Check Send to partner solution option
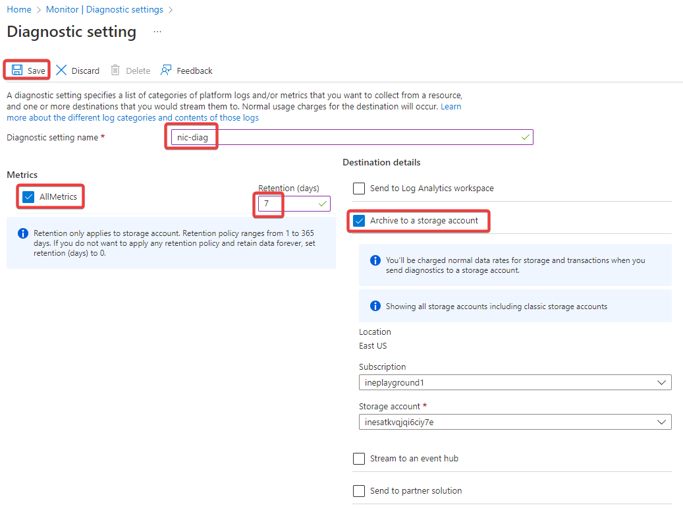683x524 pixels. point(359,491)
